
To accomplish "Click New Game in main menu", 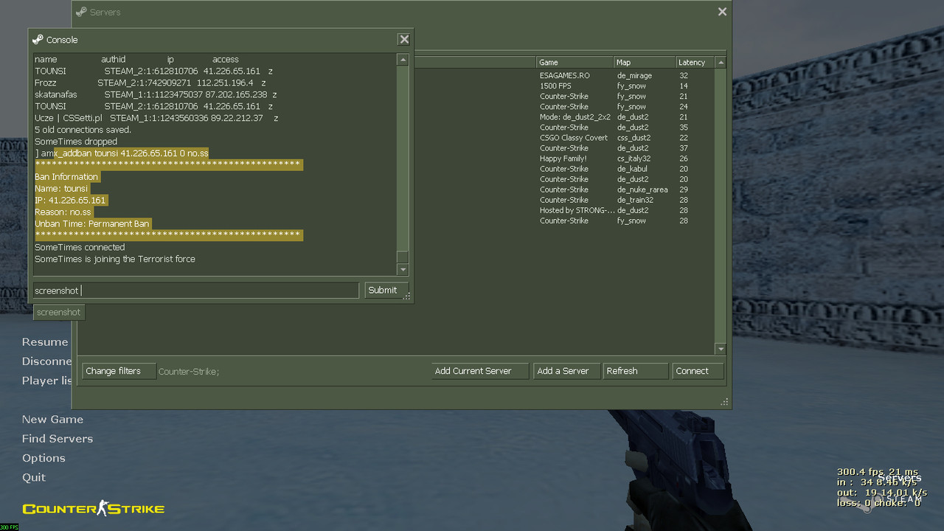I will [x=52, y=419].
